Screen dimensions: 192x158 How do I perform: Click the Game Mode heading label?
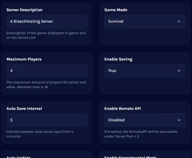(116, 10)
